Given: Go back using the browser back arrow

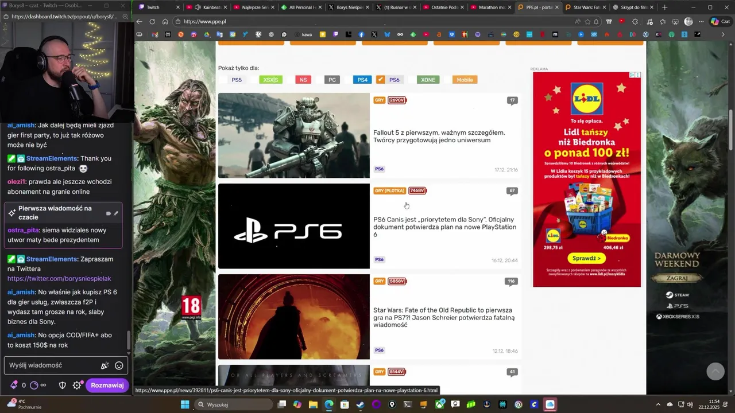Looking at the screenshot, I should (x=139, y=21).
